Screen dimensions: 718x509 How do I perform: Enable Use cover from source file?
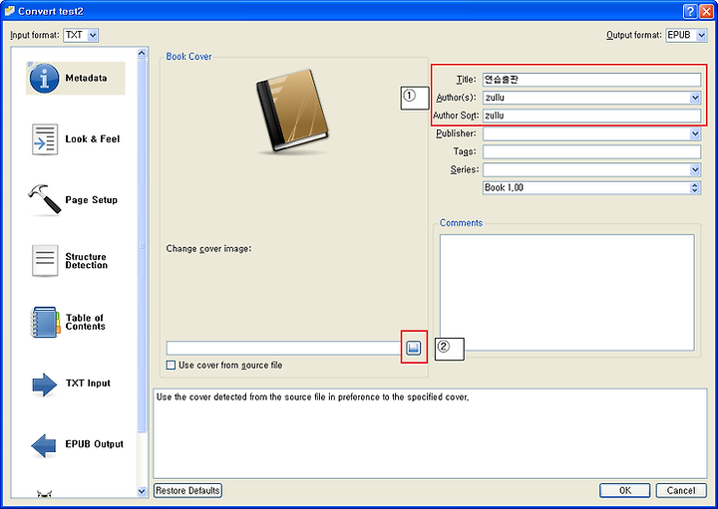(x=171, y=365)
